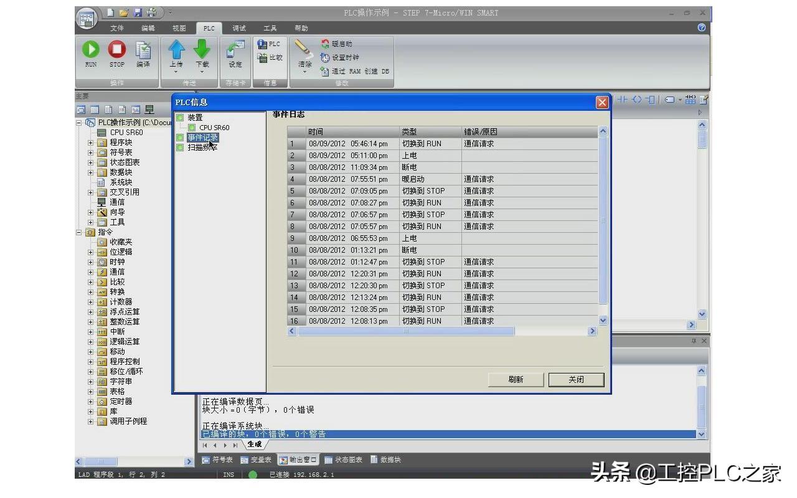Click the 清除 clear icon
This screenshot has height=498, width=797.
click(x=304, y=49)
